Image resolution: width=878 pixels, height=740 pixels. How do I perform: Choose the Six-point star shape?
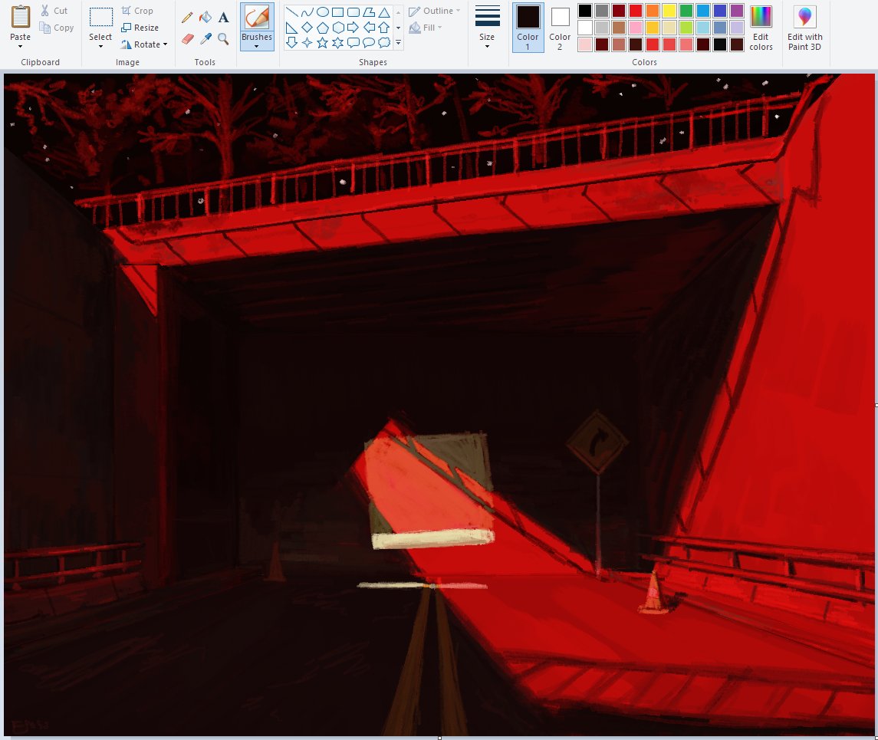pos(337,42)
